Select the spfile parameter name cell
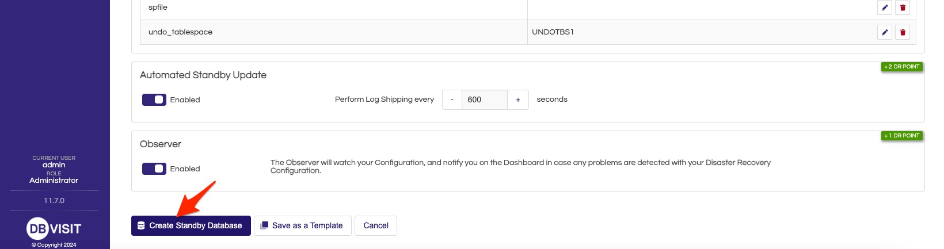Image resolution: width=944 pixels, height=249 pixels. click(334, 8)
